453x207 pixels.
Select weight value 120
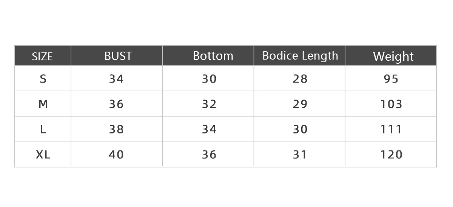point(391,155)
